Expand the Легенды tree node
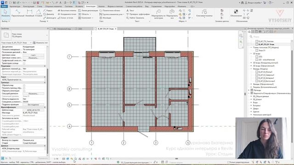 click(249, 90)
